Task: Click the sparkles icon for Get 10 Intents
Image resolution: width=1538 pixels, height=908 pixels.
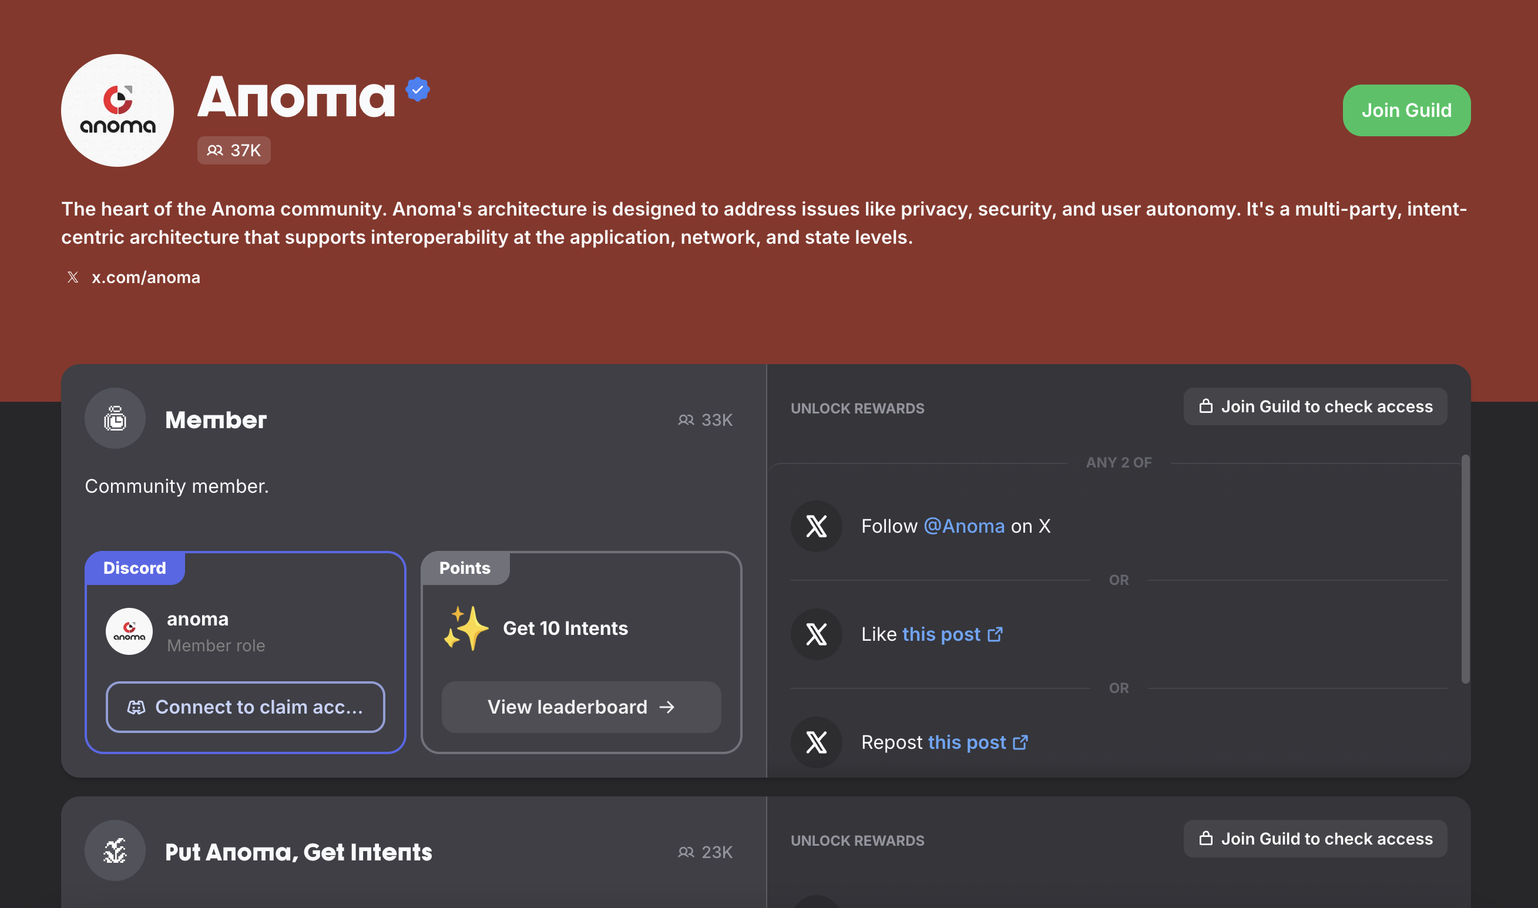Action: (466, 628)
